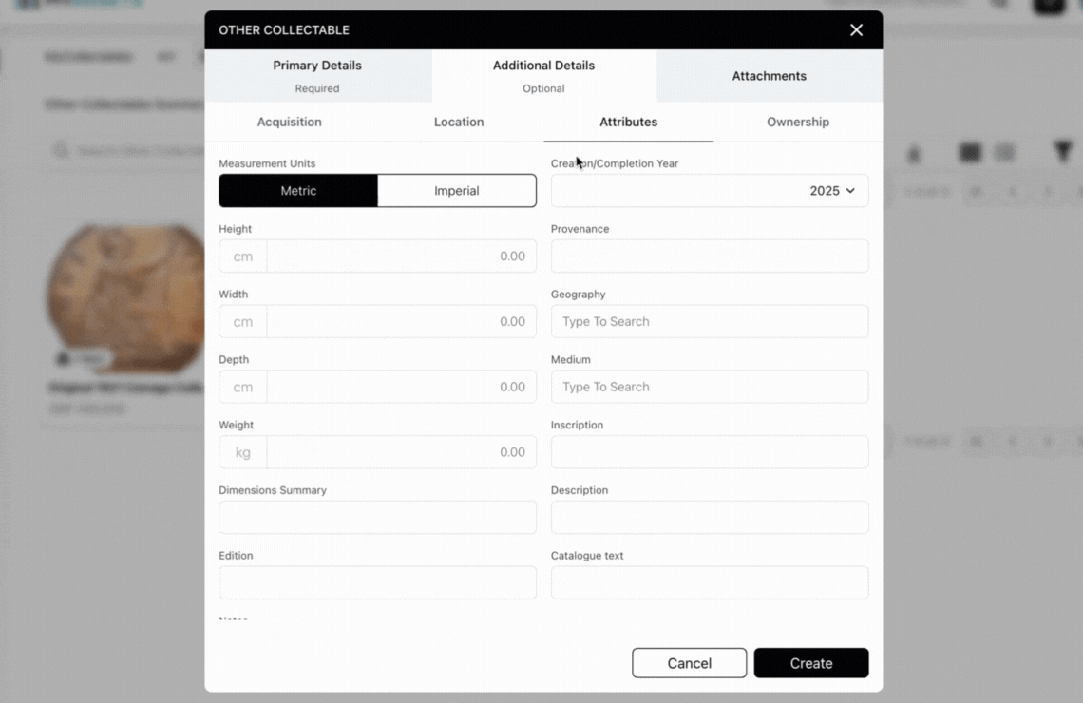Click the Dimensions Summary field
Image resolution: width=1083 pixels, height=703 pixels.
[377, 518]
